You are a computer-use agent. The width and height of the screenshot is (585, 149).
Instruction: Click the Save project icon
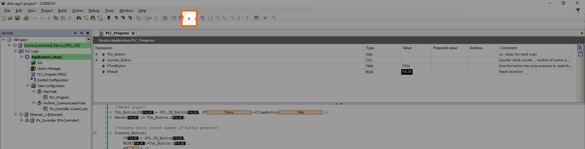(x=17, y=18)
